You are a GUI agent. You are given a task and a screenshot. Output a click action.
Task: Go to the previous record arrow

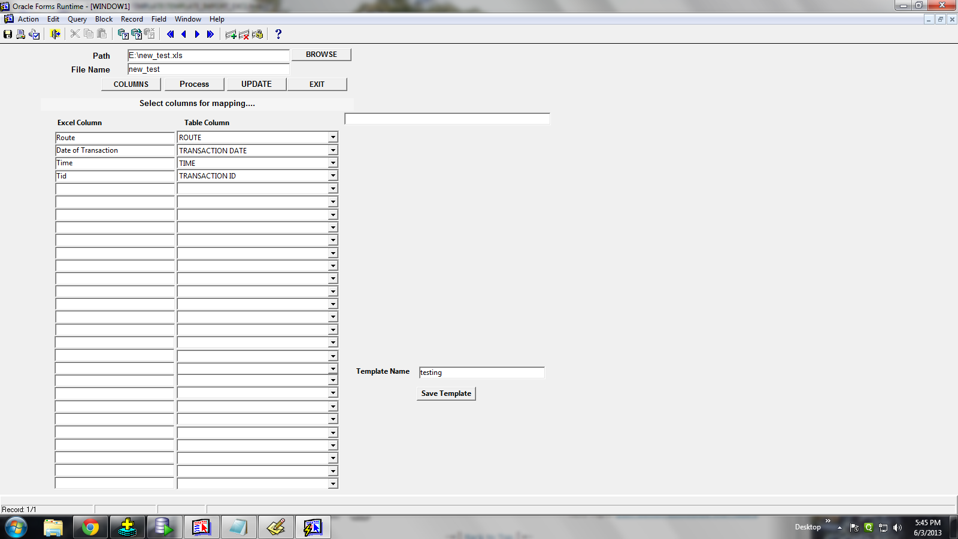[x=184, y=34]
